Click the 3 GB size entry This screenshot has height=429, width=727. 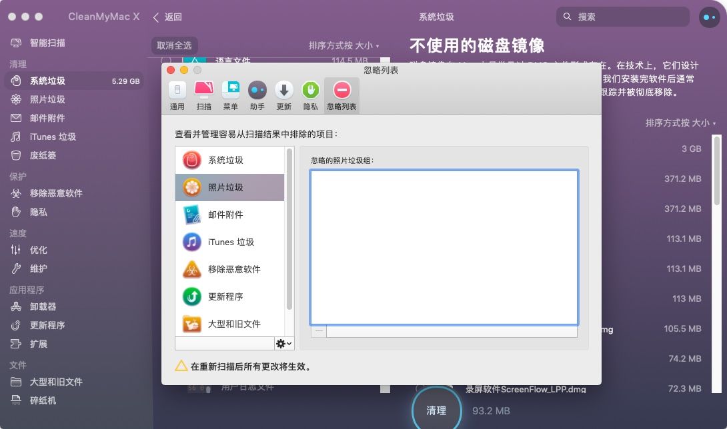pos(691,149)
